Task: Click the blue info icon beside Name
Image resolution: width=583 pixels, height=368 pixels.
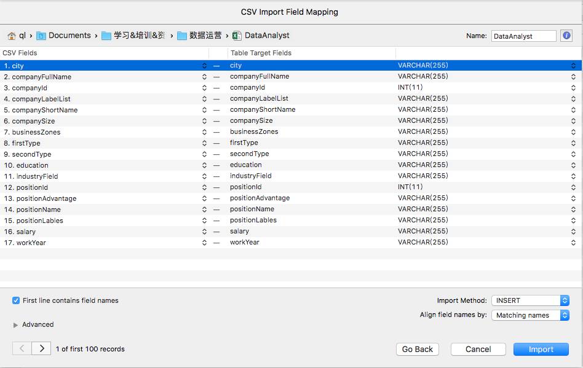Action: [x=566, y=36]
